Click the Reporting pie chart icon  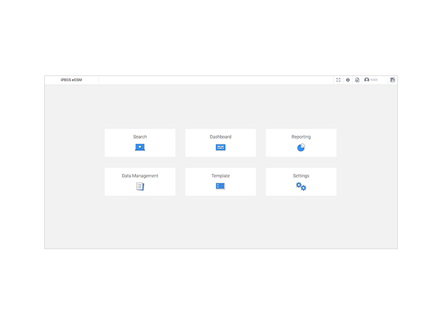pos(301,147)
